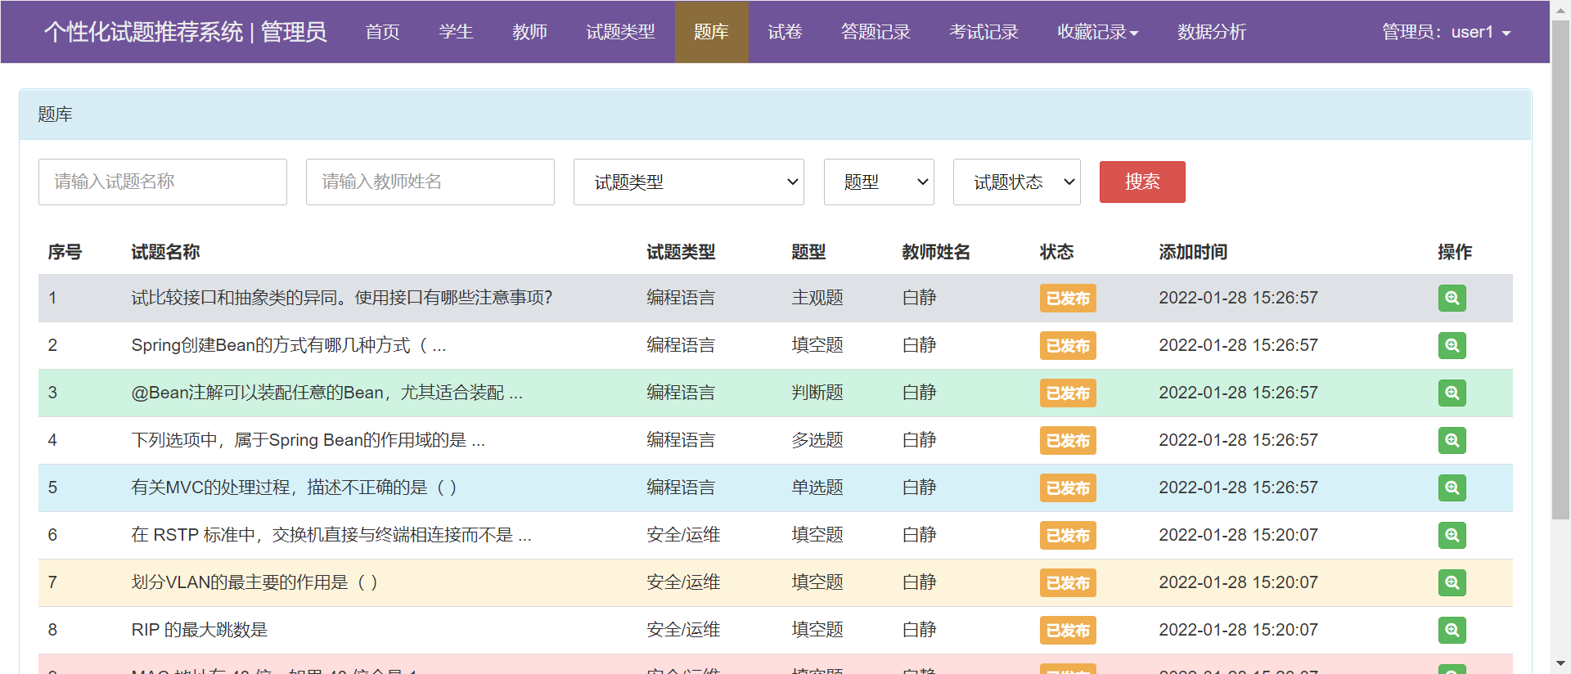Click magnifier icon for 划分VLAN row
Image resolution: width=1571 pixels, height=674 pixels.
[1452, 582]
